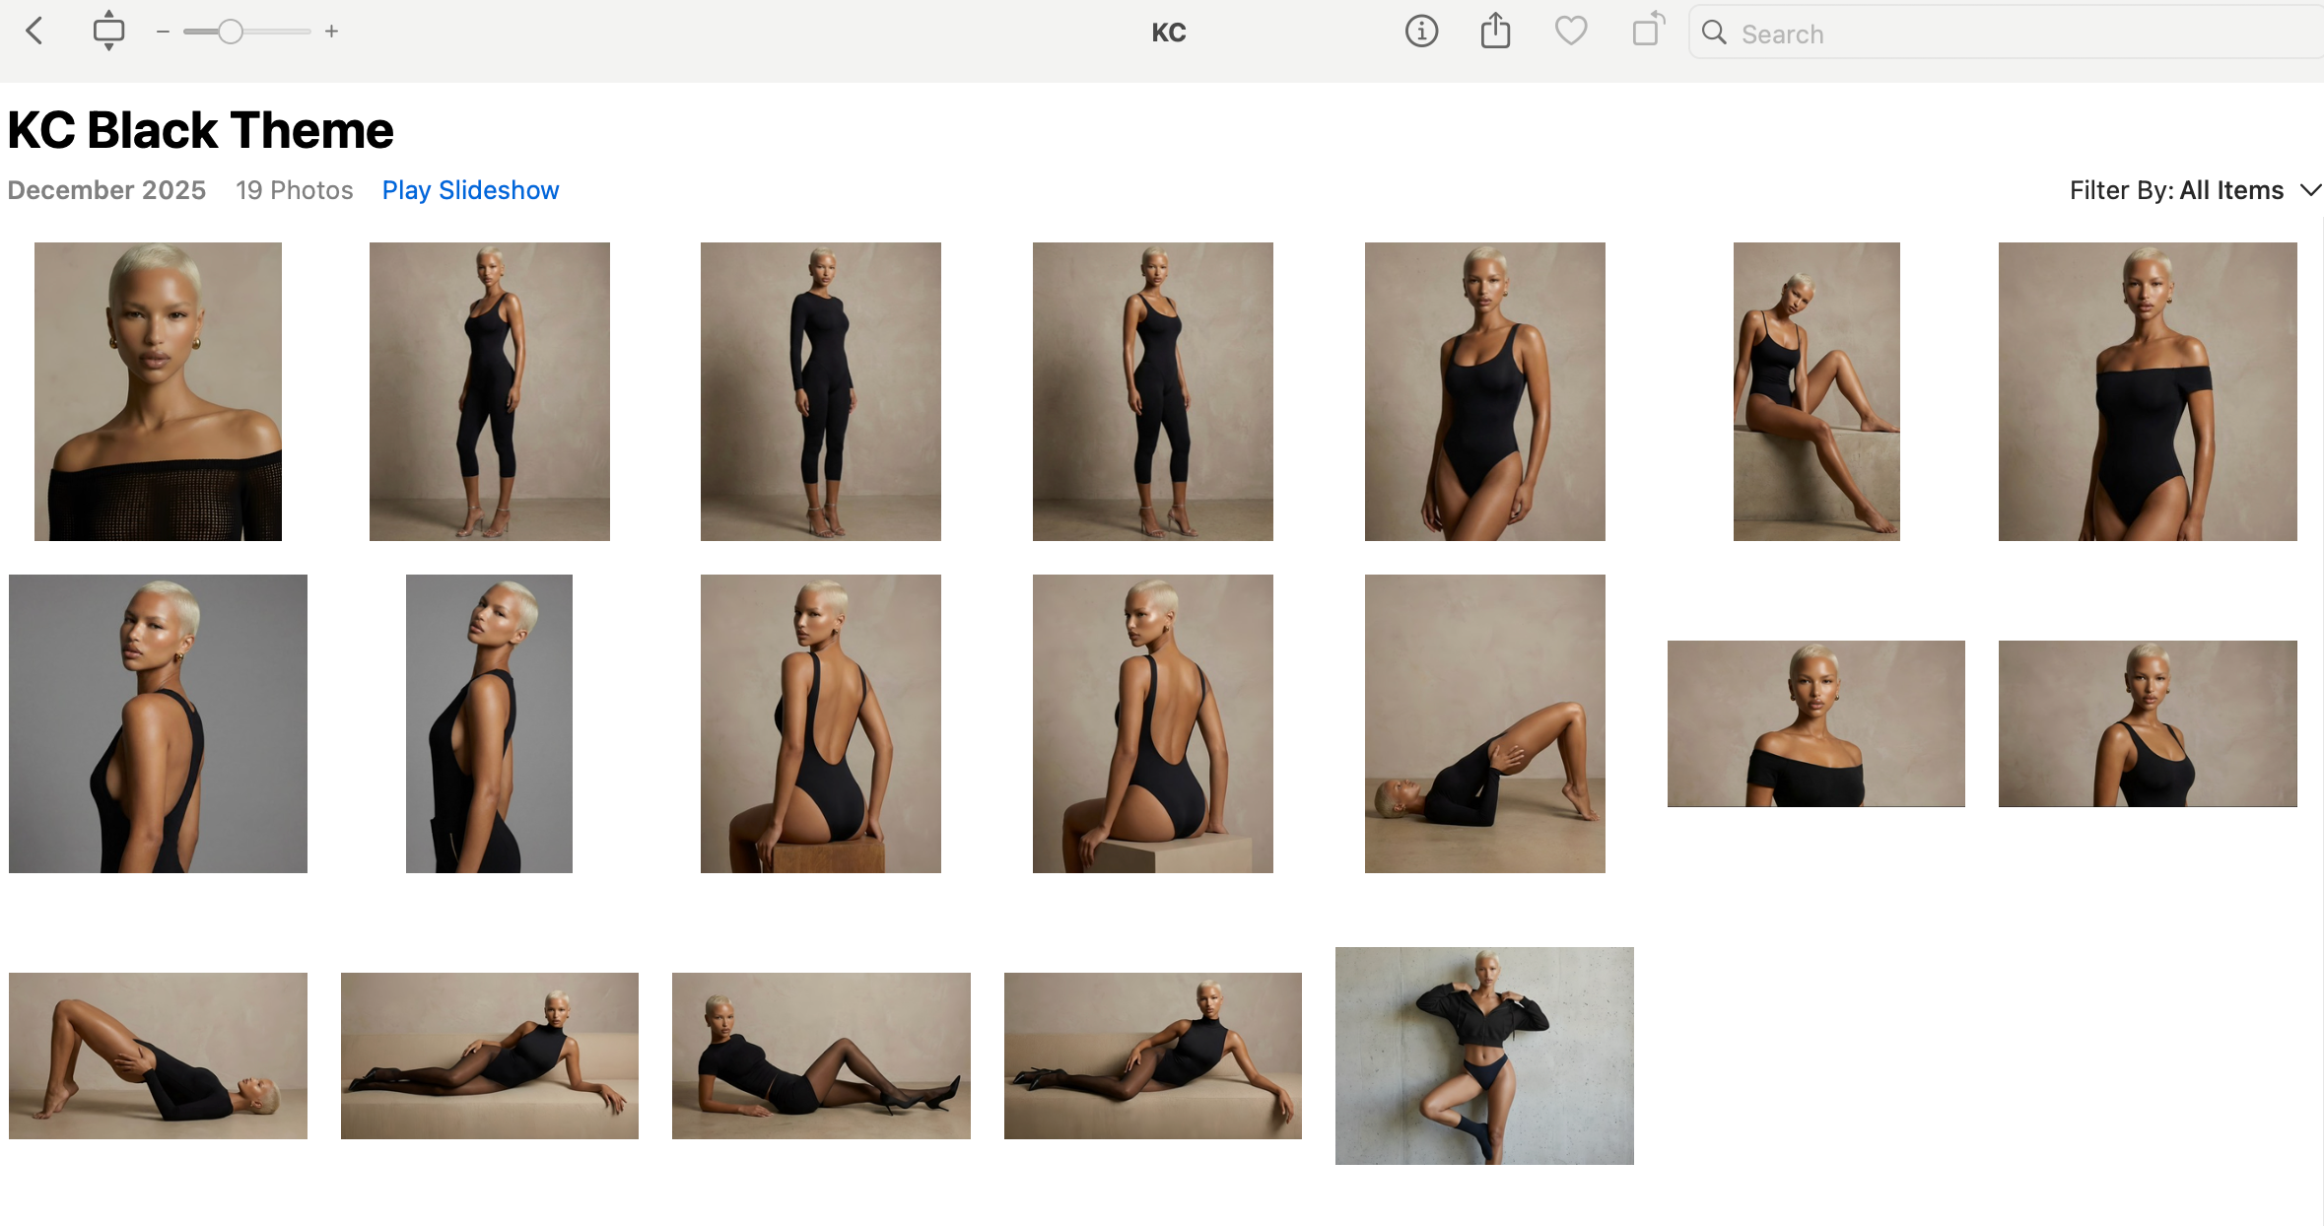Click the December 2025 date label
Image resolution: width=2324 pixels, height=1226 pixels.
105,189
